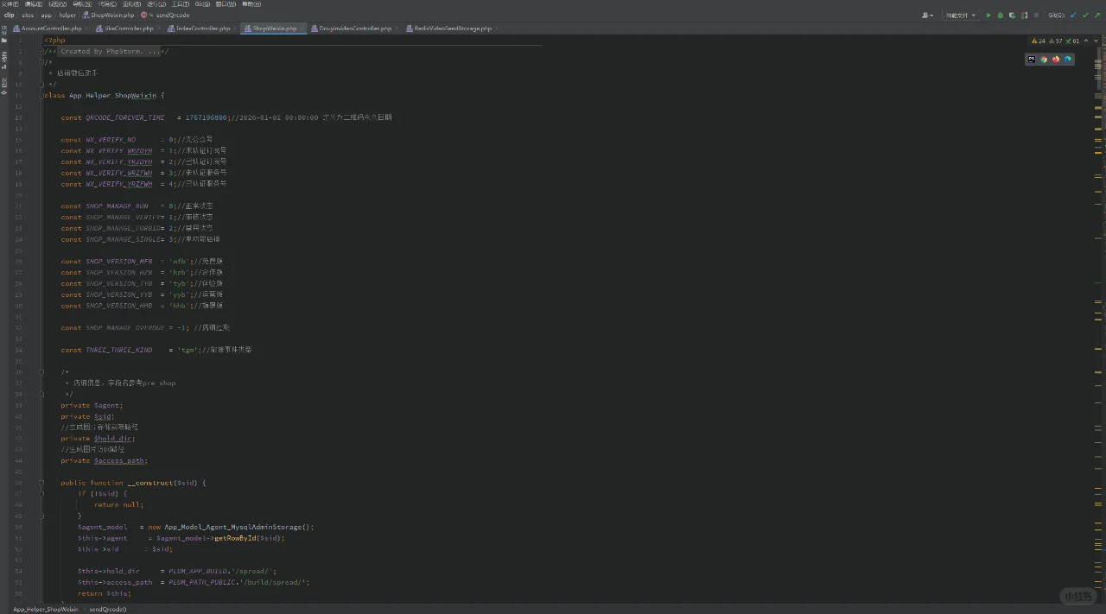1106x614 pixels.
Task: Collapse the class App_Helper_ShopWeixin fold marker
Action: coord(41,96)
